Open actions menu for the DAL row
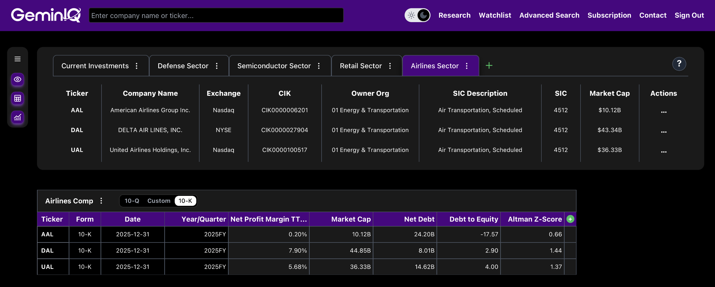715x287 pixels. [664, 131]
